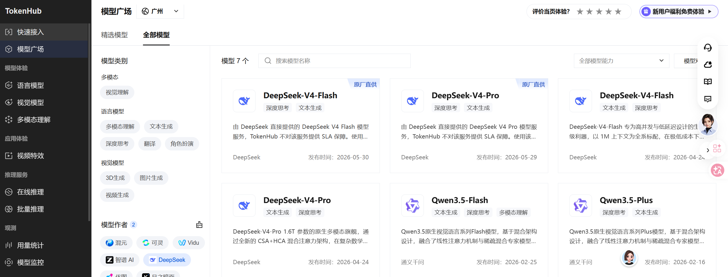Rate the page with the first star

point(580,11)
